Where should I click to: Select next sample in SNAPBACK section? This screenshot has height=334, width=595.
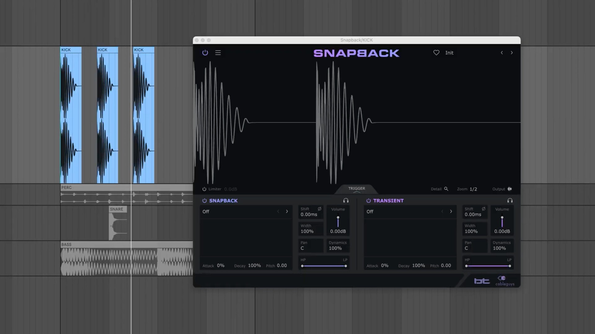287,212
